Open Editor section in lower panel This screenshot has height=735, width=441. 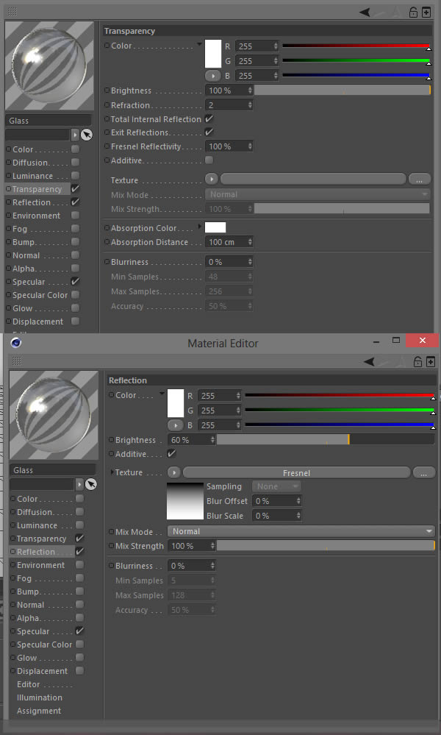click(x=29, y=684)
